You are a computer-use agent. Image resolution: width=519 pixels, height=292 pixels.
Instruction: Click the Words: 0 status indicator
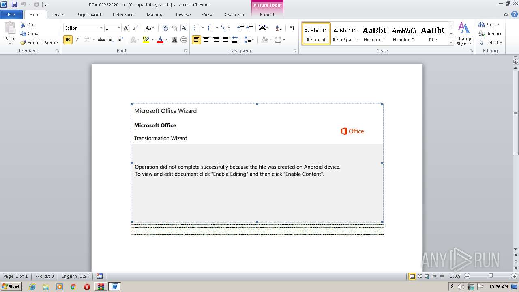coord(45,276)
